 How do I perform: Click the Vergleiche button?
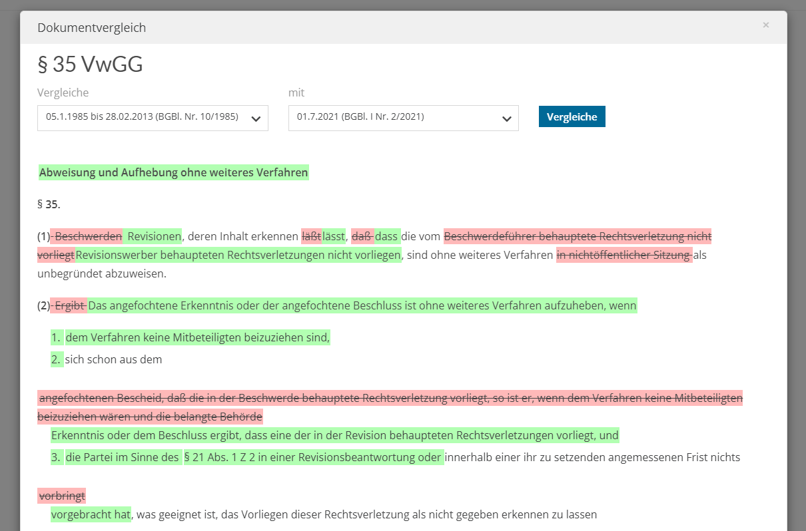(x=572, y=116)
